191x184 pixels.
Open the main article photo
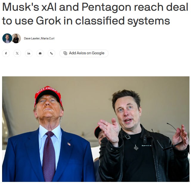[96, 129]
